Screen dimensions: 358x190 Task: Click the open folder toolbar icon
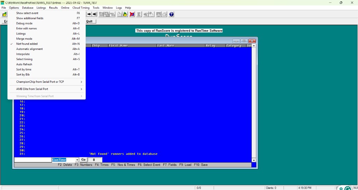pyautogui.click(x=4, y=14)
